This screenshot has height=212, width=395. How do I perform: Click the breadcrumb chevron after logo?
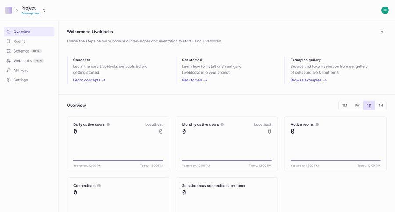17,11
